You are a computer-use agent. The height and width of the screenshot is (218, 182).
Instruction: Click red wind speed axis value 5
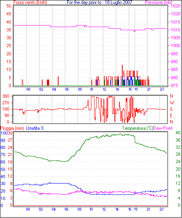10,78
